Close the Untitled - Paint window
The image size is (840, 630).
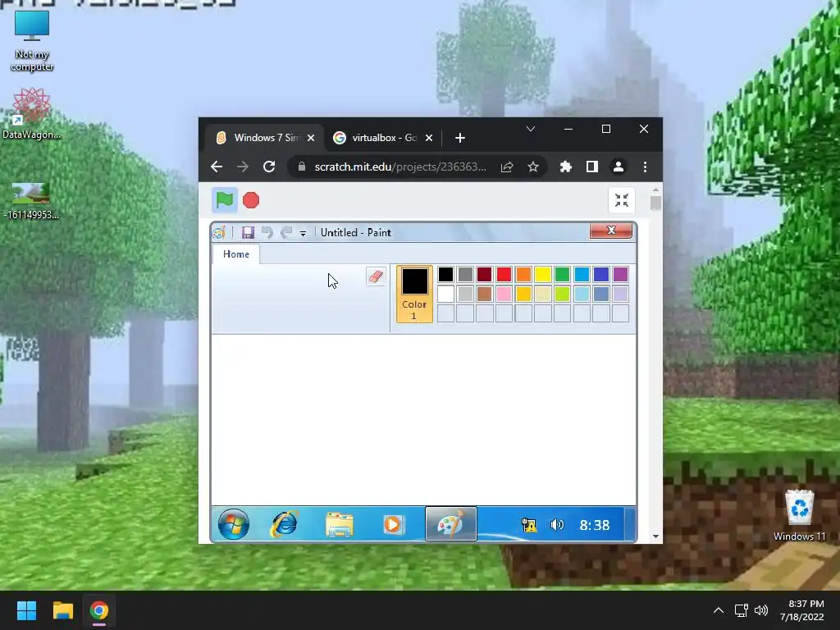[610, 231]
